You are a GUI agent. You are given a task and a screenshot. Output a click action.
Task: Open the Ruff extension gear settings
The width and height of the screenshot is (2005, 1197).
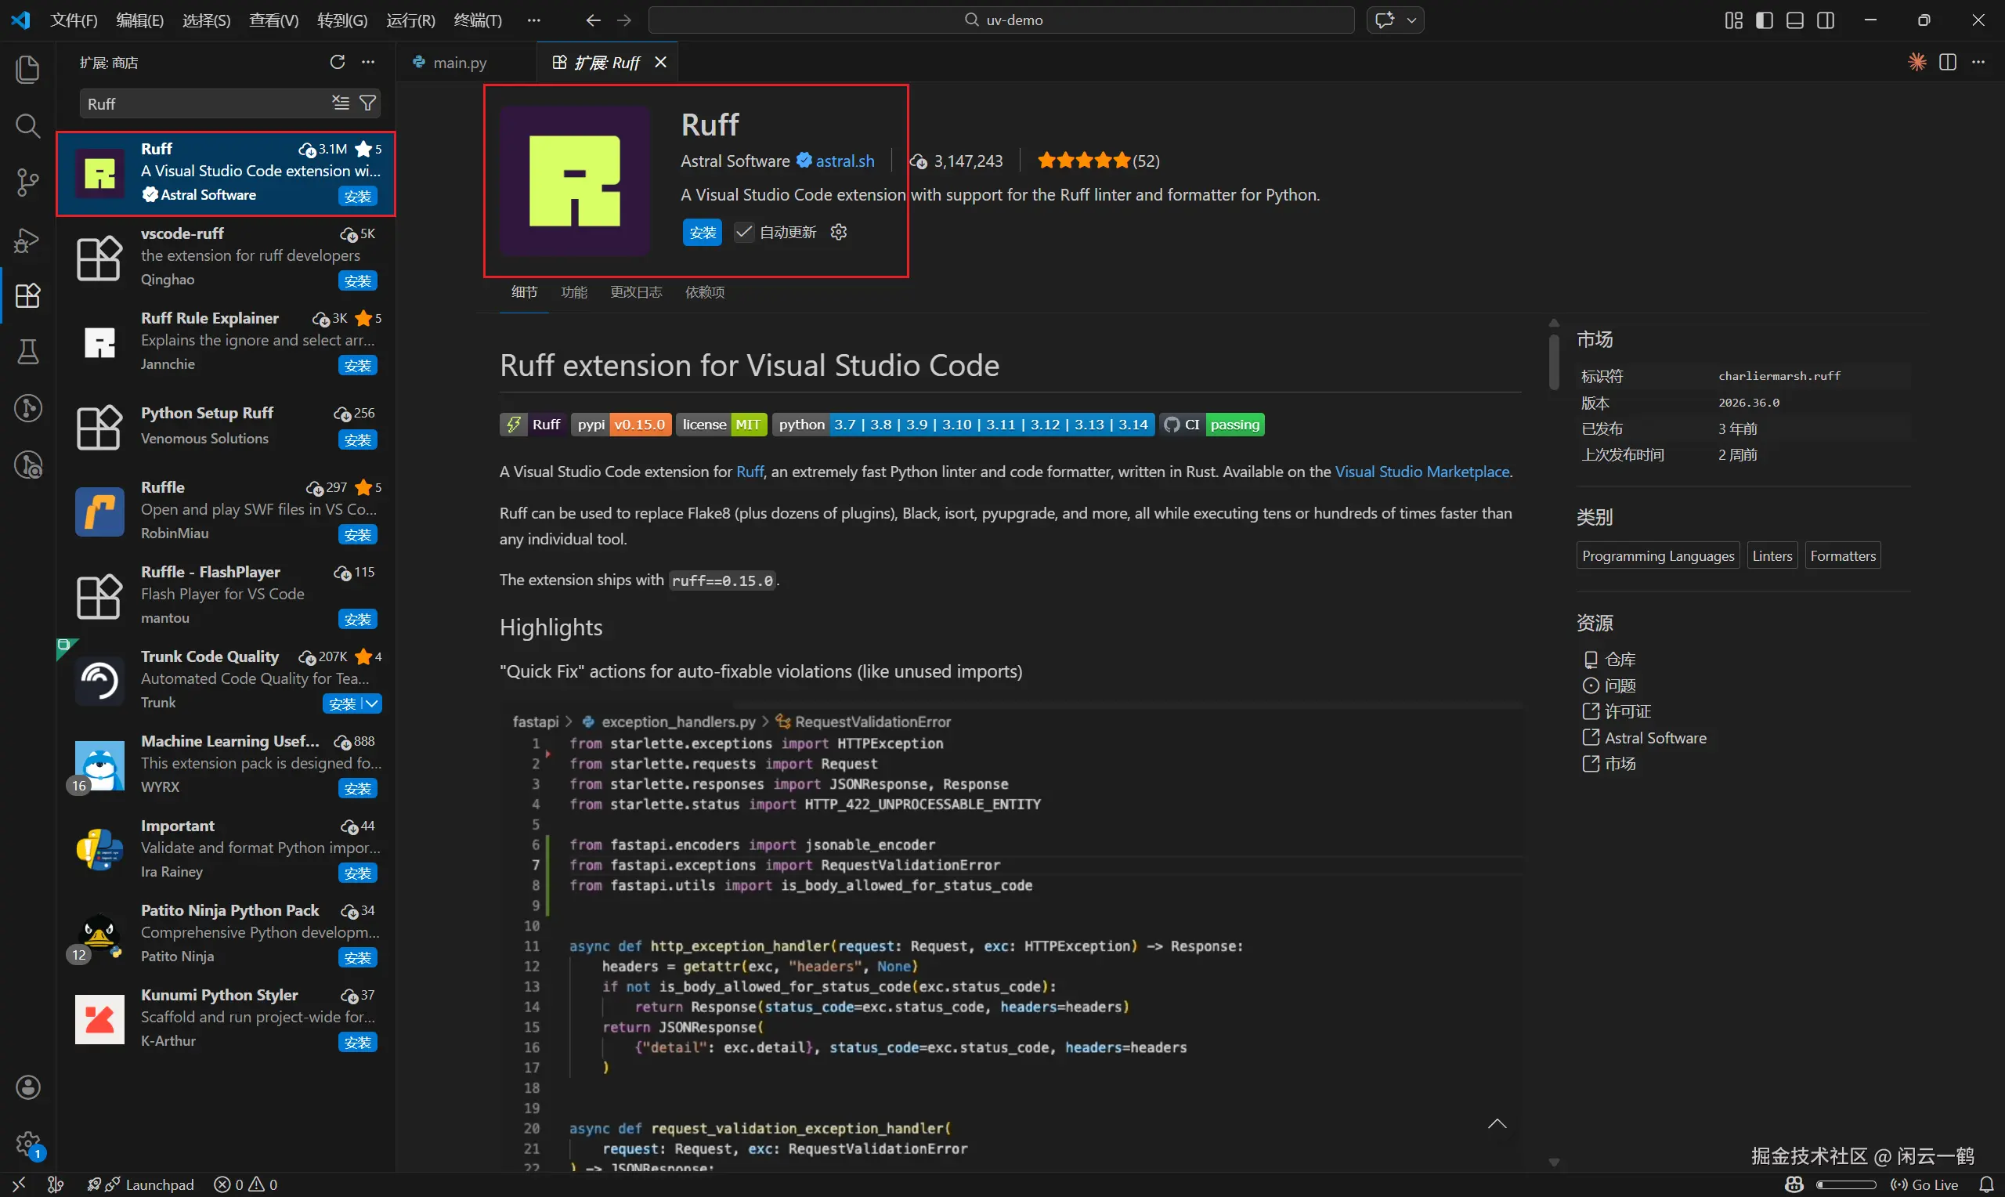click(839, 233)
